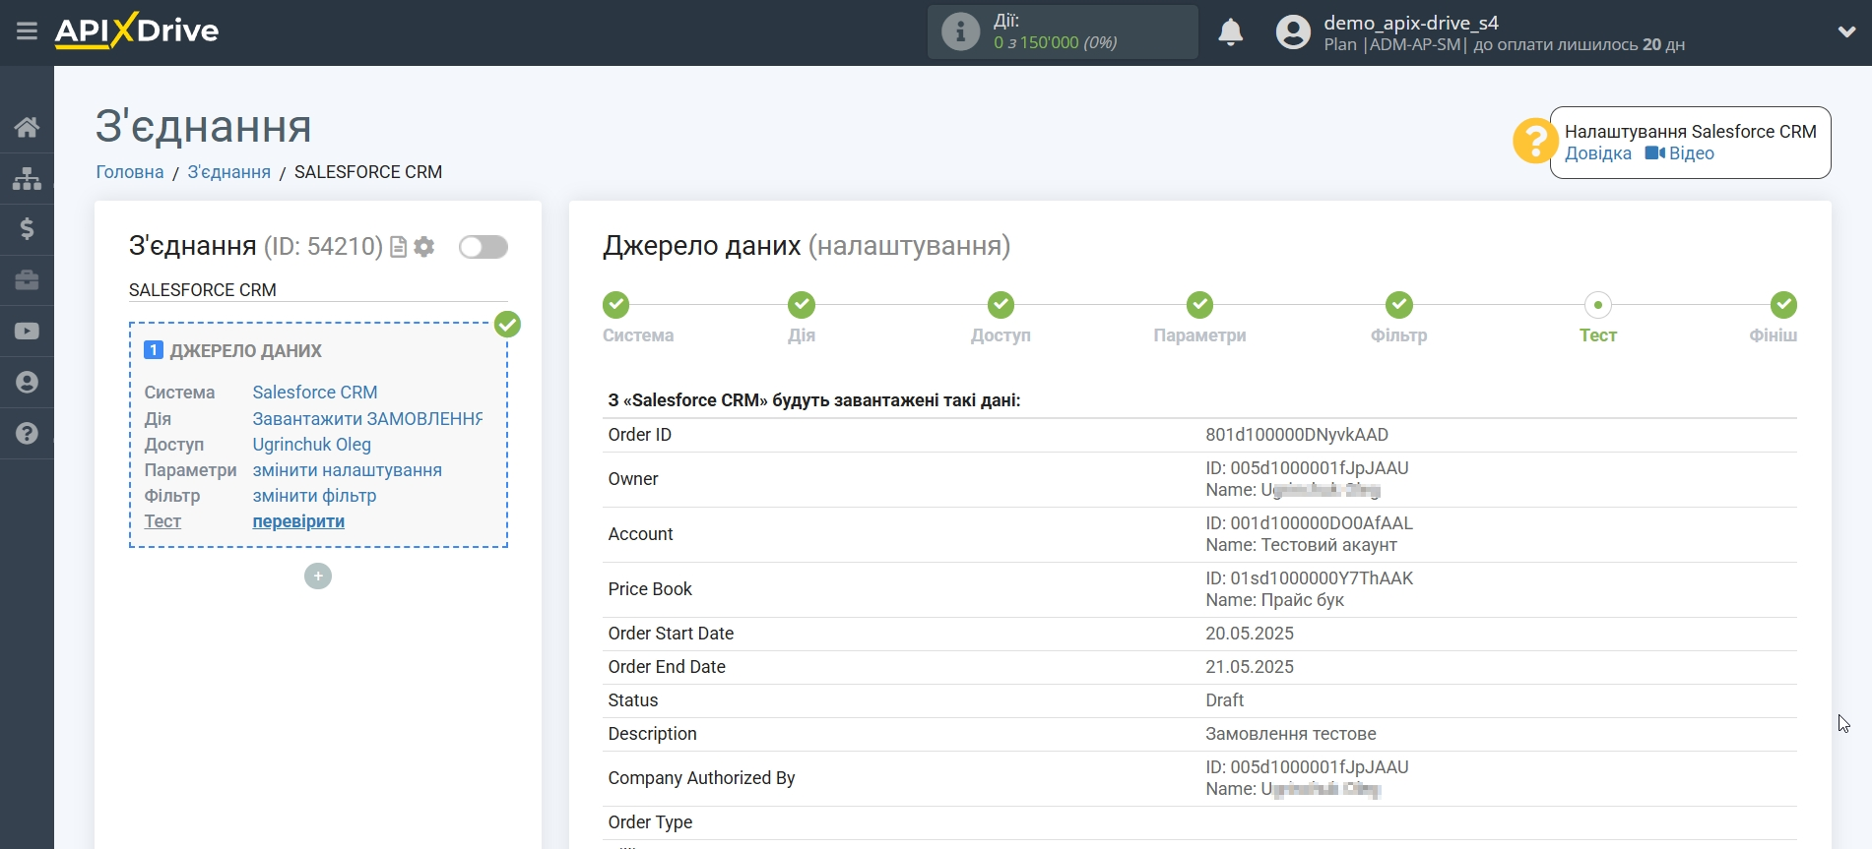Open the YouTube video icon in sidebar

click(x=27, y=332)
